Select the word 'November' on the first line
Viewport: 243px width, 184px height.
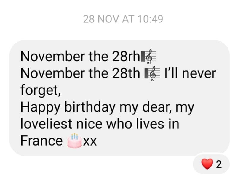pos(53,56)
